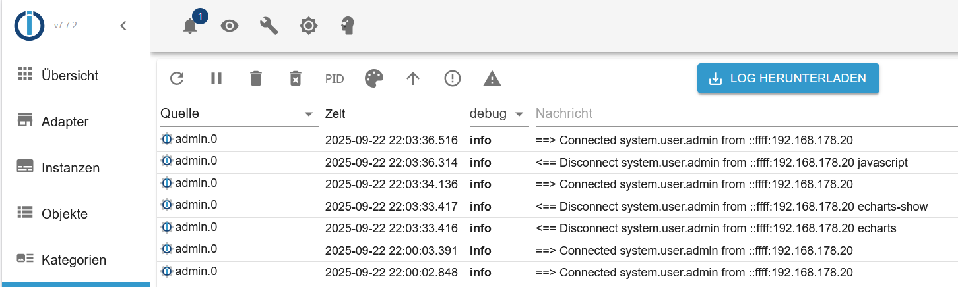Viewport: 958px width, 287px height.
Task: Pause the log output
Action: [x=216, y=79]
